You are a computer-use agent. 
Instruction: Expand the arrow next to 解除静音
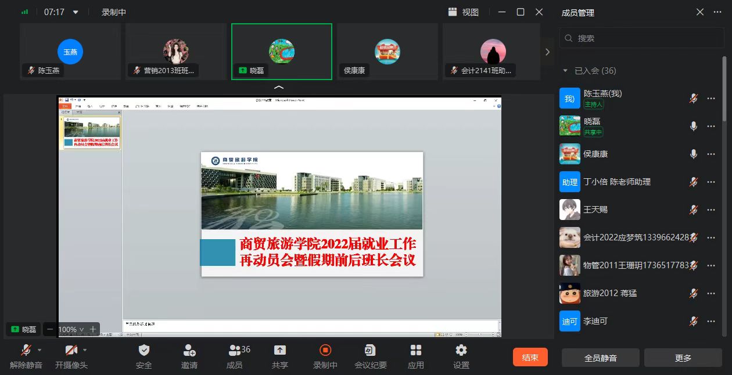40,350
